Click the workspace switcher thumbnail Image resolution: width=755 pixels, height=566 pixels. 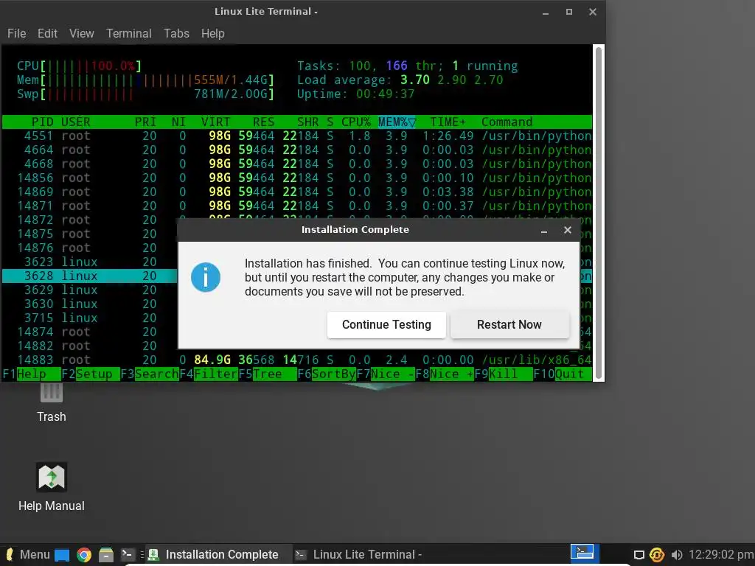[x=585, y=553]
